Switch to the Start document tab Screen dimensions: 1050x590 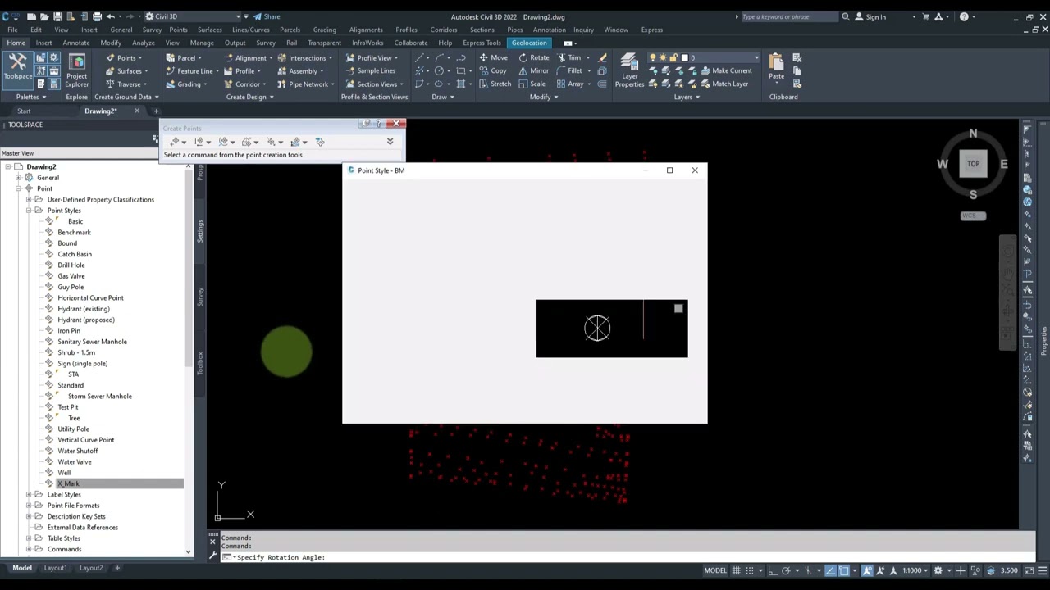pyautogui.click(x=24, y=111)
